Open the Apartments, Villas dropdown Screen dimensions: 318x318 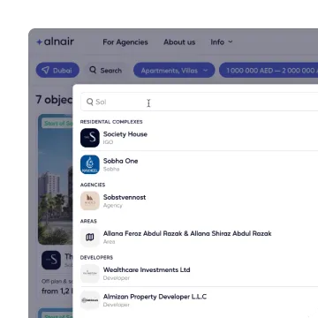[x=174, y=71]
